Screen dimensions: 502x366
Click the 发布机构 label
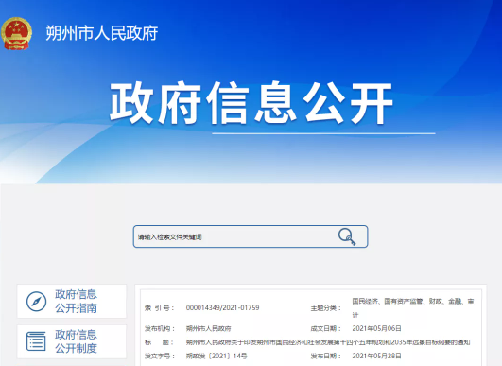click(x=160, y=328)
